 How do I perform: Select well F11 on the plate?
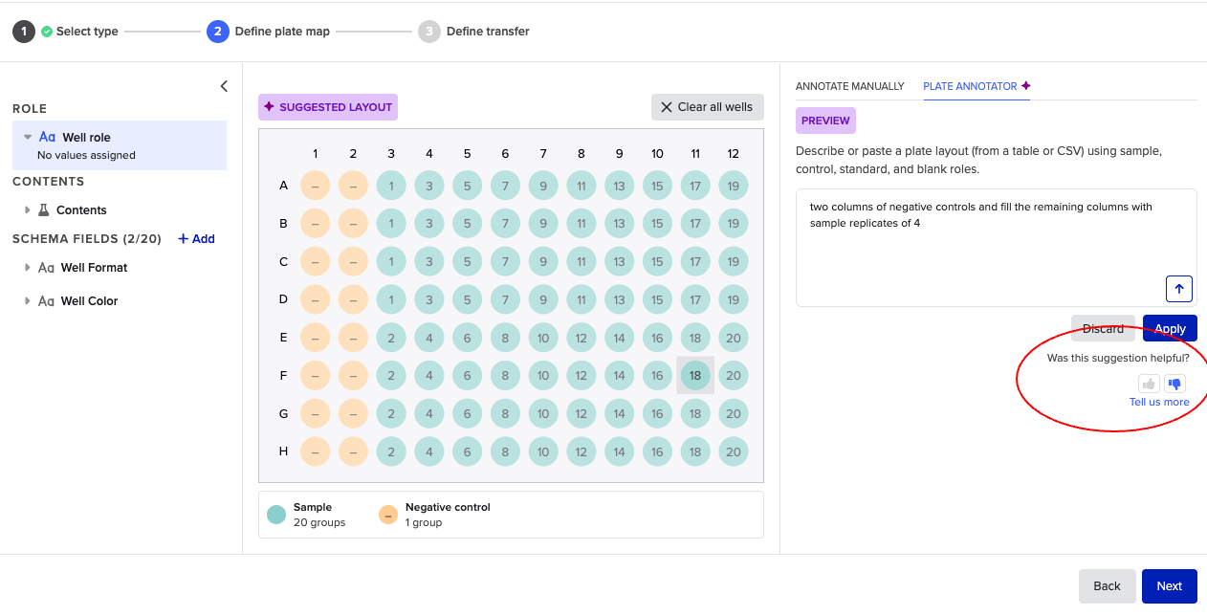click(x=695, y=375)
